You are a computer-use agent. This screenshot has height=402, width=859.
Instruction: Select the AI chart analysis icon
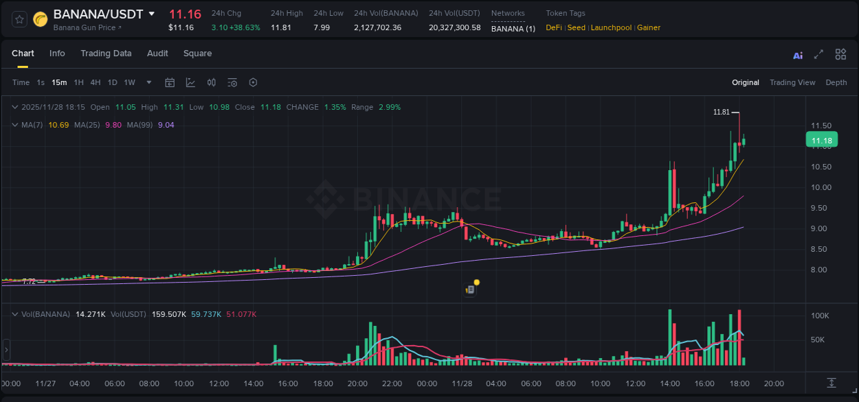click(798, 55)
